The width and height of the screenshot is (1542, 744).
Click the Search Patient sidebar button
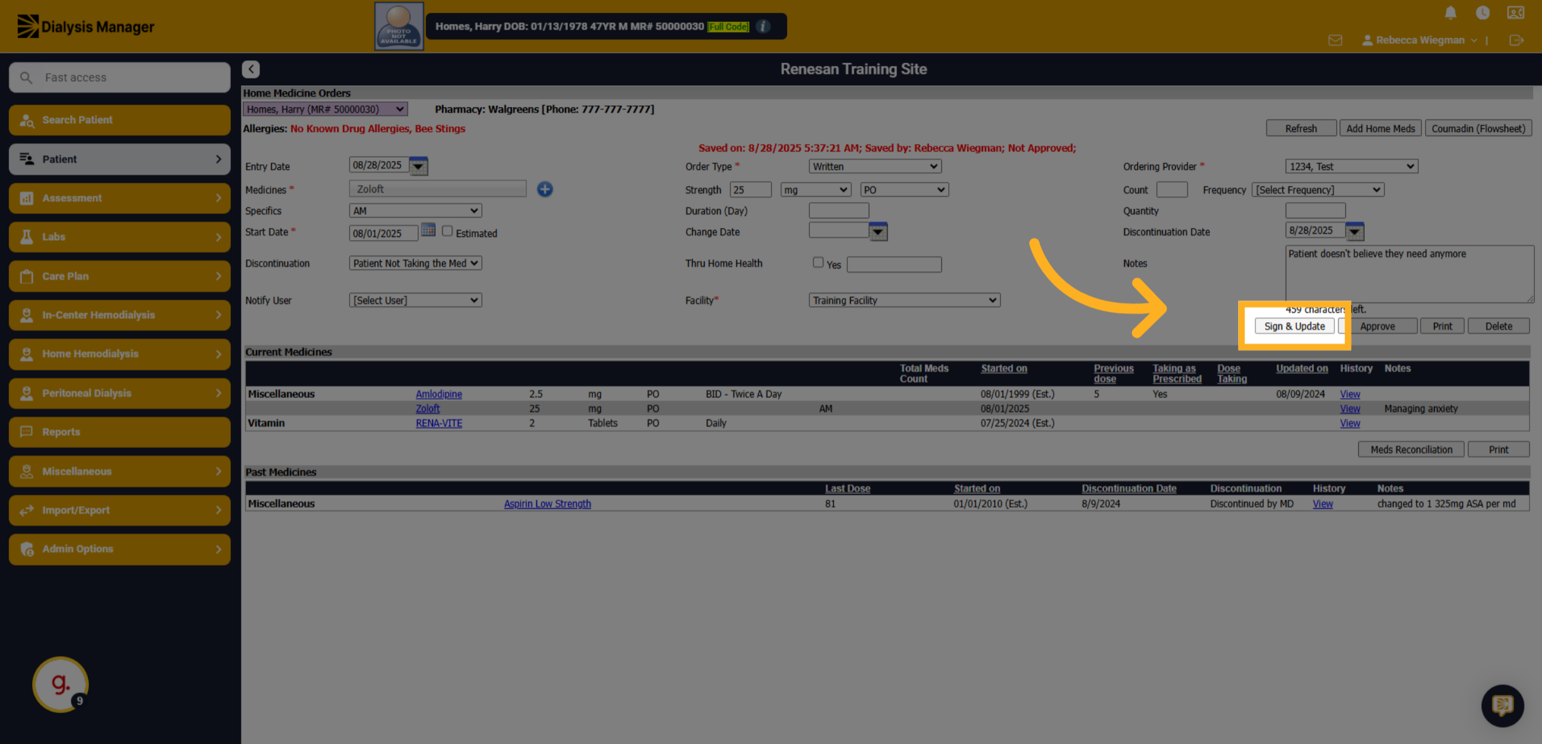(x=120, y=120)
